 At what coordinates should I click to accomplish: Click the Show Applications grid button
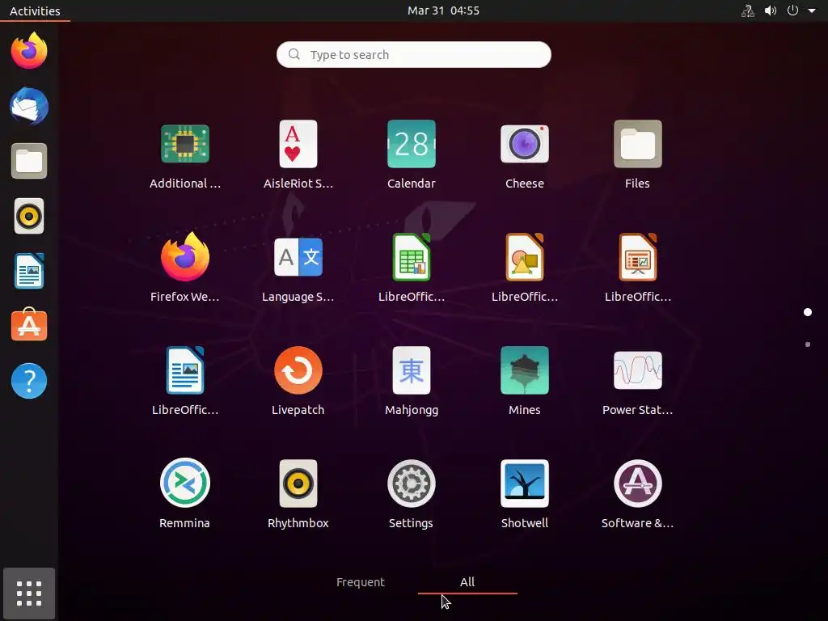[29, 594]
